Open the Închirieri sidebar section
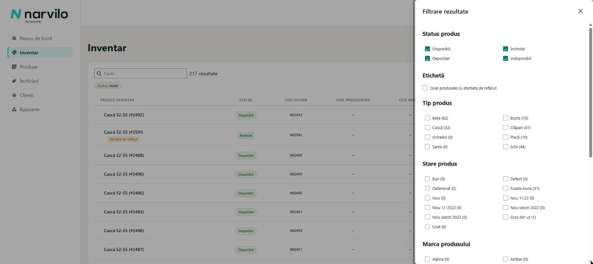593x264 pixels. tap(40, 81)
